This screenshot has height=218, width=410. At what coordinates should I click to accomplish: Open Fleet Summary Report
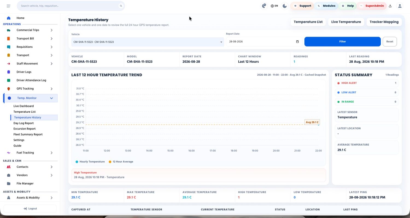[28, 134]
